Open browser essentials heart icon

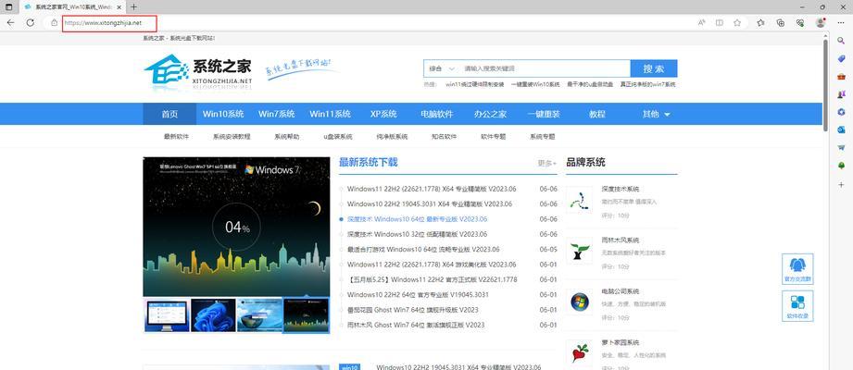pyautogui.click(x=800, y=23)
